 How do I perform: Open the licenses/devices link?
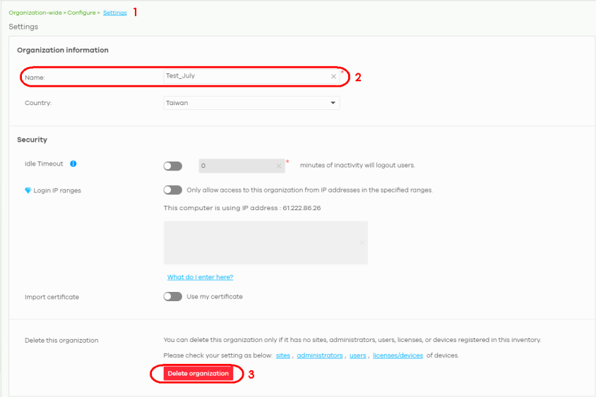point(398,356)
